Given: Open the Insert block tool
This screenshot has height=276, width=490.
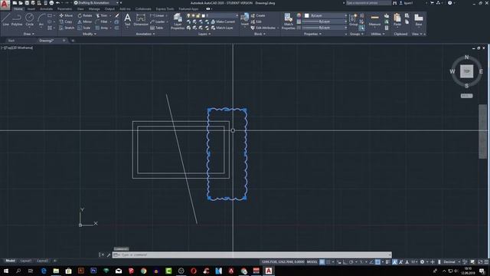Looking at the screenshot, I should (245, 19).
